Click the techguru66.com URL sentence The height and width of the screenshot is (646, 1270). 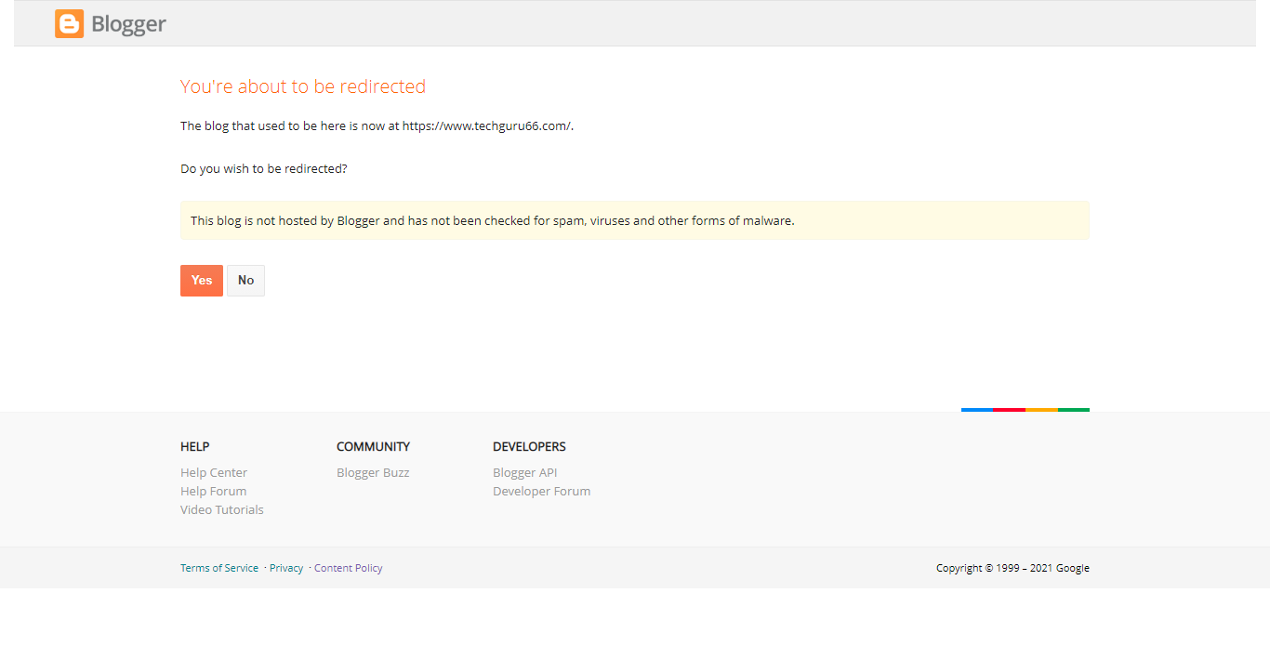(377, 125)
